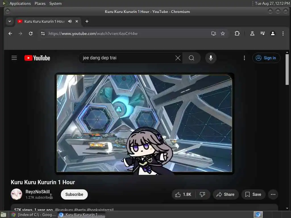The width and height of the screenshot is (291, 218).
Task: Open a new tab with plus button
Action: click(x=87, y=21)
